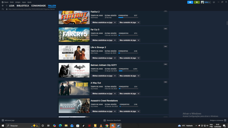Open TikTok from the taskbar
Screen dimensions: 228x128
click(84, 126)
